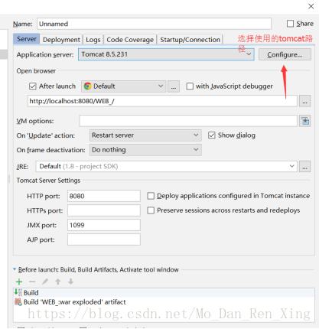Screen dimensions: 319x329
Task: Open the Default browser dropdown
Action: click(124, 86)
